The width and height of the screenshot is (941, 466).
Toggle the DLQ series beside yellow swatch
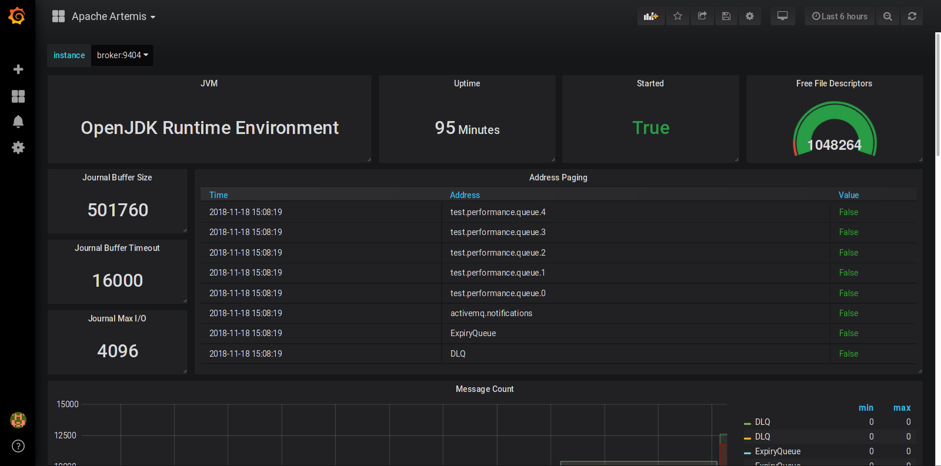point(763,437)
